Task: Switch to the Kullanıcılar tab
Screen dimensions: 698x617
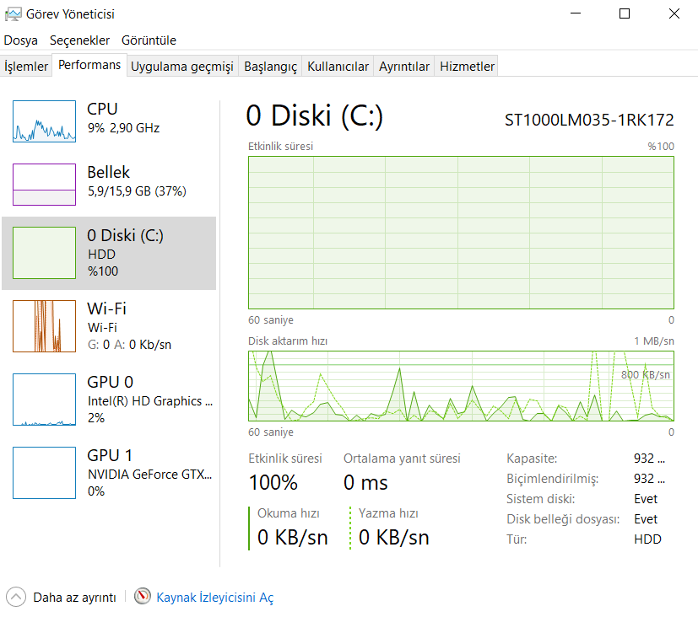Action: (x=338, y=67)
